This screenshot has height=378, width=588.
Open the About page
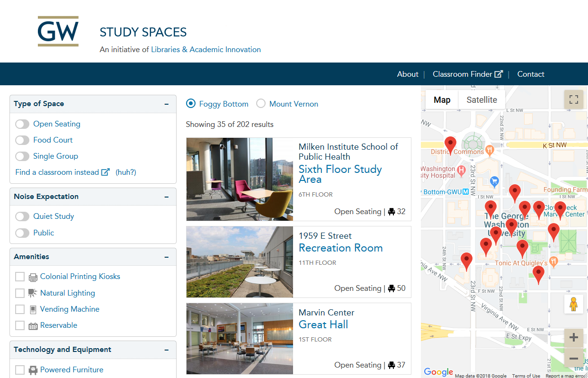408,74
